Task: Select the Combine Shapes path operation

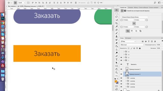Action: 128,31
